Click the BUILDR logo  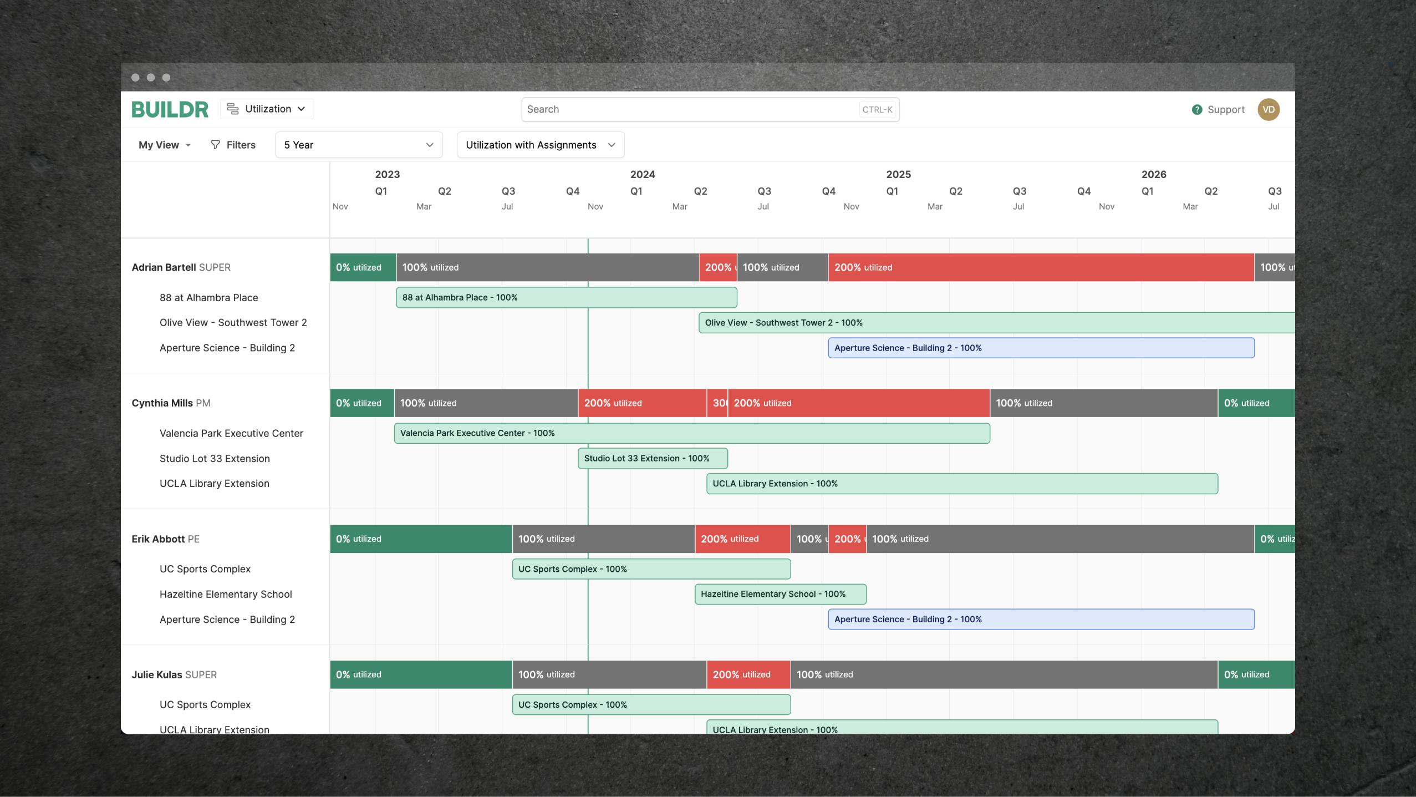[x=170, y=109]
